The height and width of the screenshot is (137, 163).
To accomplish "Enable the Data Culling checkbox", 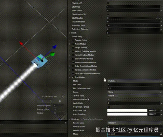I will point(108,37).
